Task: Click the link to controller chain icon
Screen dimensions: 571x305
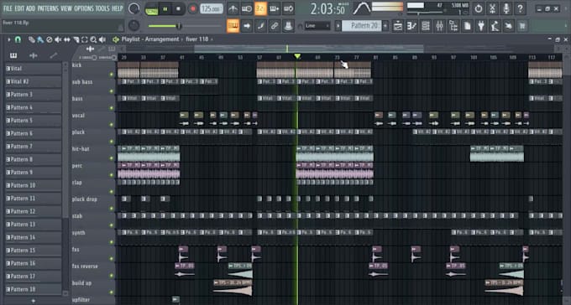Action: (275, 26)
